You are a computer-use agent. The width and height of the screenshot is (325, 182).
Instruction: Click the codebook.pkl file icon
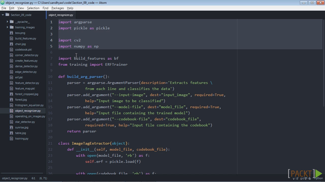coord(11,50)
